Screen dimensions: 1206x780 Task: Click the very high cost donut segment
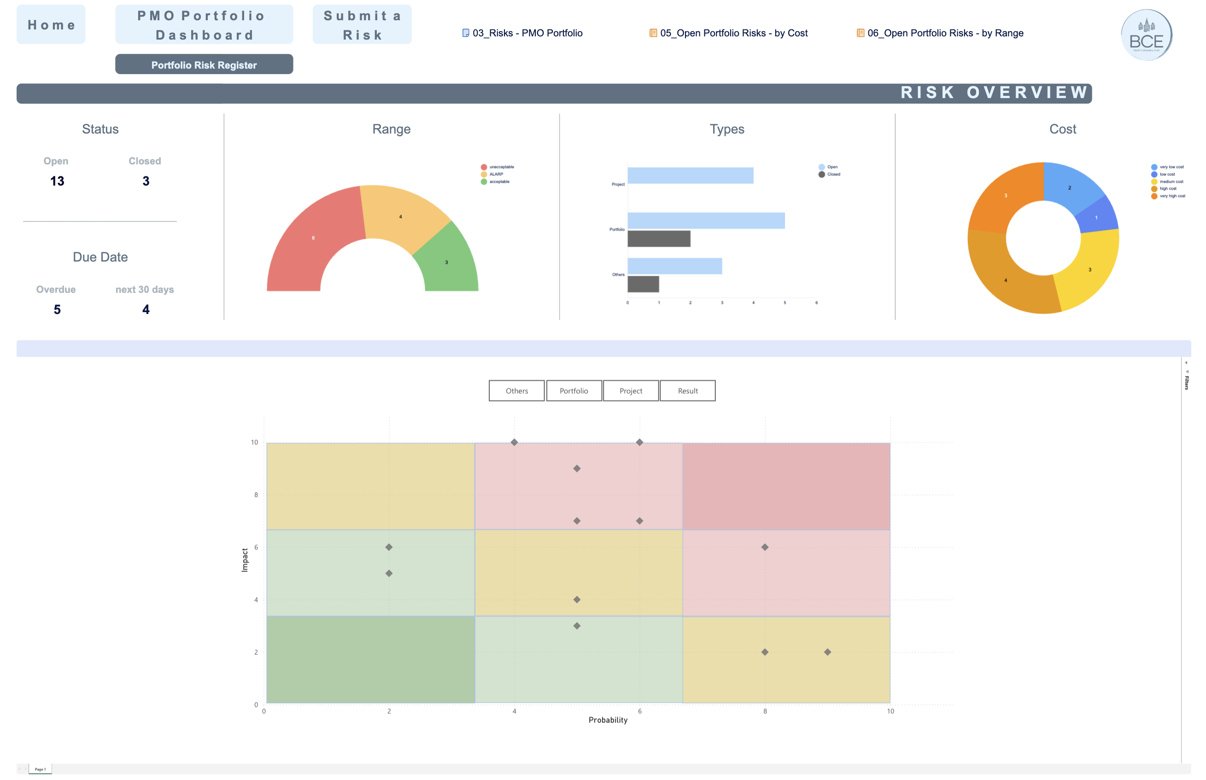click(x=1006, y=196)
